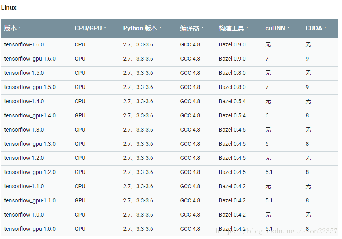Click the tensorflow-1.2.0 version cell
Viewport: 342px width, 239px height.
click(x=24, y=158)
